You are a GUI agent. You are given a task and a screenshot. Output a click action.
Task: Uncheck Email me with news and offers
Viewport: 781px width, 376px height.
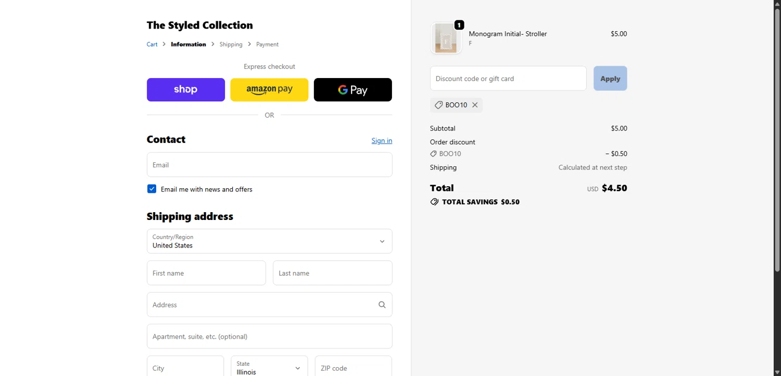click(152, 189)
